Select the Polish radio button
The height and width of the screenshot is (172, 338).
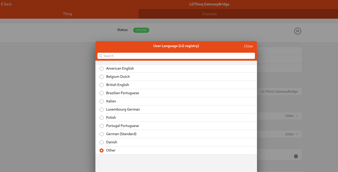102,118
